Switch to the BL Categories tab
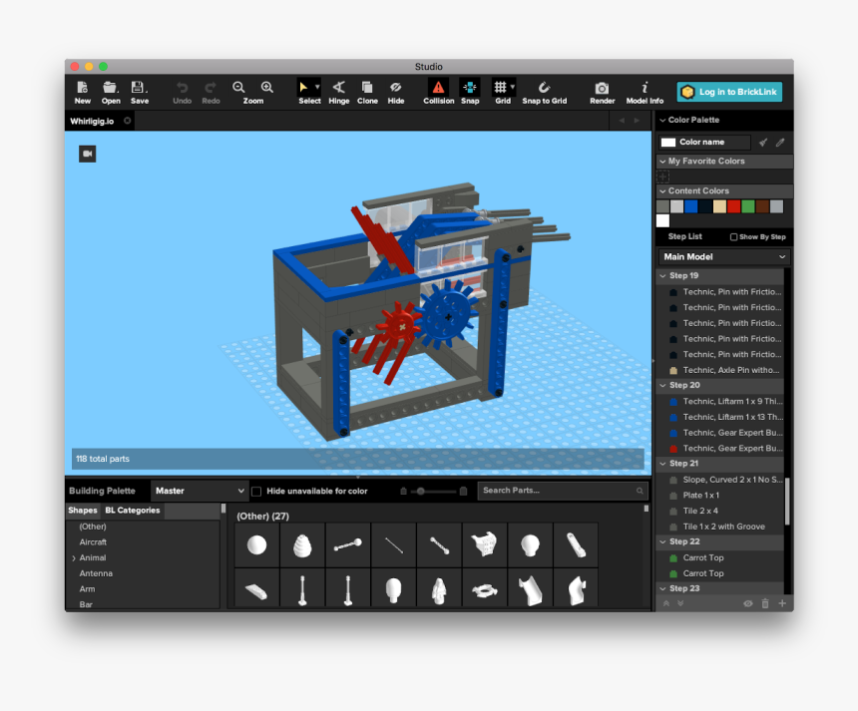Image resolution: width=858 pixels, height=711 pixels. click(133, 511)
